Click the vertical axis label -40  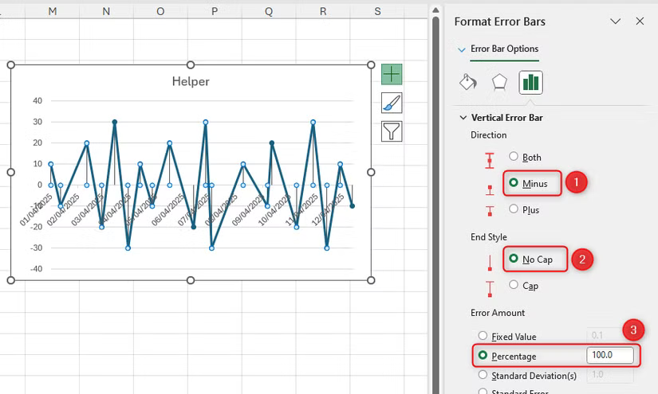coord(36,269)
